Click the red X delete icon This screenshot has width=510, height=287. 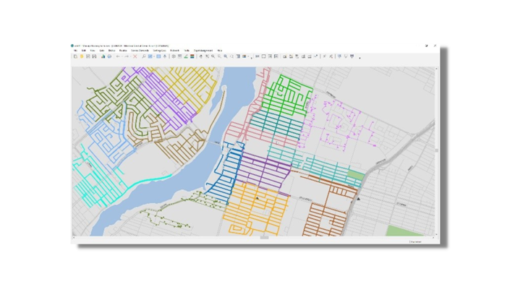click(x=135, y=56)
